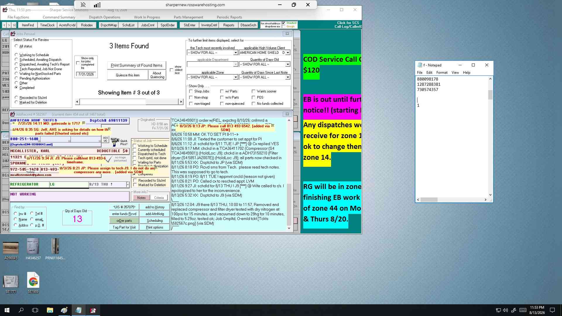Image resolution: width=562 pixels, height=316 pixels.
Task: Close the 8/3/26 JP call note
Action: (x=273, y=126)
